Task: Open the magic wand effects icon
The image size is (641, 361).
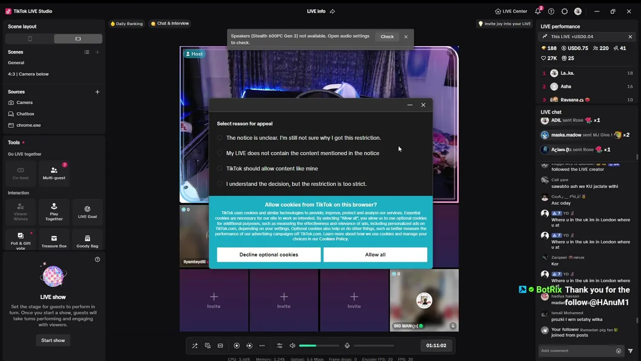Action: [195, 346]
